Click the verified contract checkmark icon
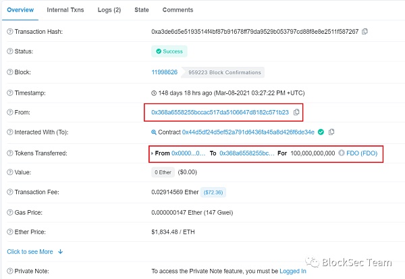This screenshot has width=405, height=279. click(321, 132)
